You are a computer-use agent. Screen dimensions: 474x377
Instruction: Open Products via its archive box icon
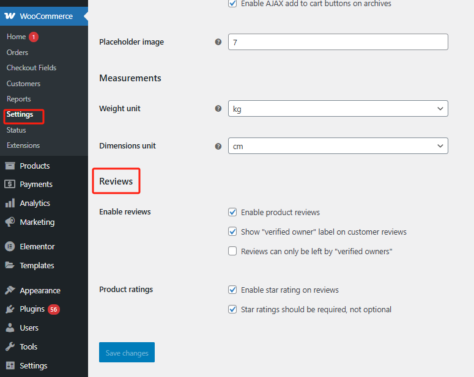10,166
